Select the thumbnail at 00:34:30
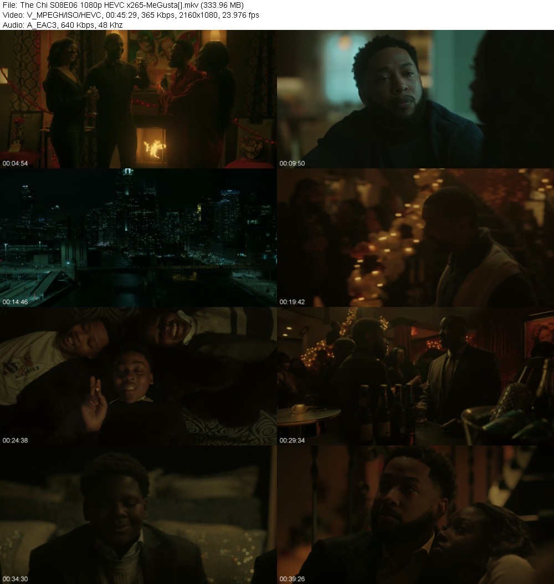Viewport: 554px width, 584px height. pyautogui.click(x=138, y=515)
